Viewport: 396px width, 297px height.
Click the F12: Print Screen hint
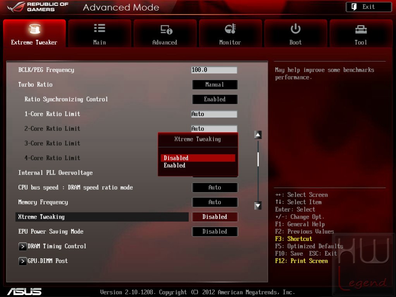[301, 261]
